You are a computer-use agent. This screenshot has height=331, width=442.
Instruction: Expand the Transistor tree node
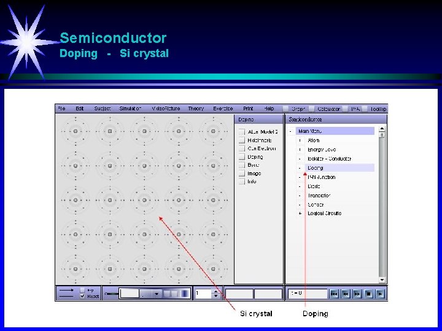[300, 196]
